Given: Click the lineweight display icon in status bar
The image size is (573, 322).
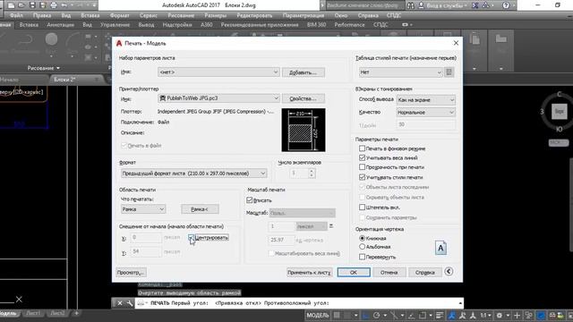Looking at the screenshot, I should coord(440,315).
